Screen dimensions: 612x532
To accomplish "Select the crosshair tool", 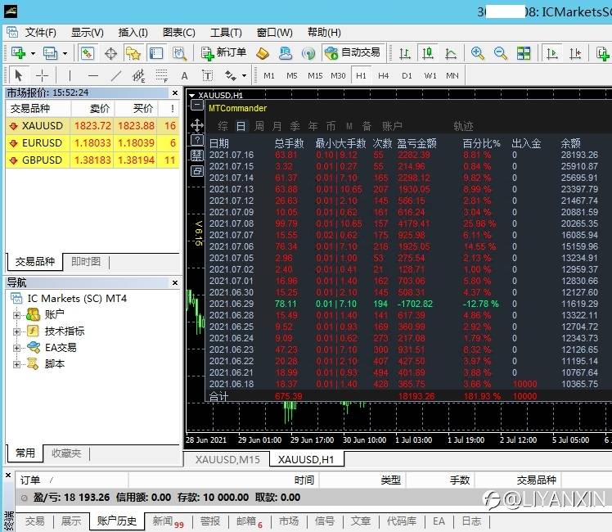I will point(43,76).
